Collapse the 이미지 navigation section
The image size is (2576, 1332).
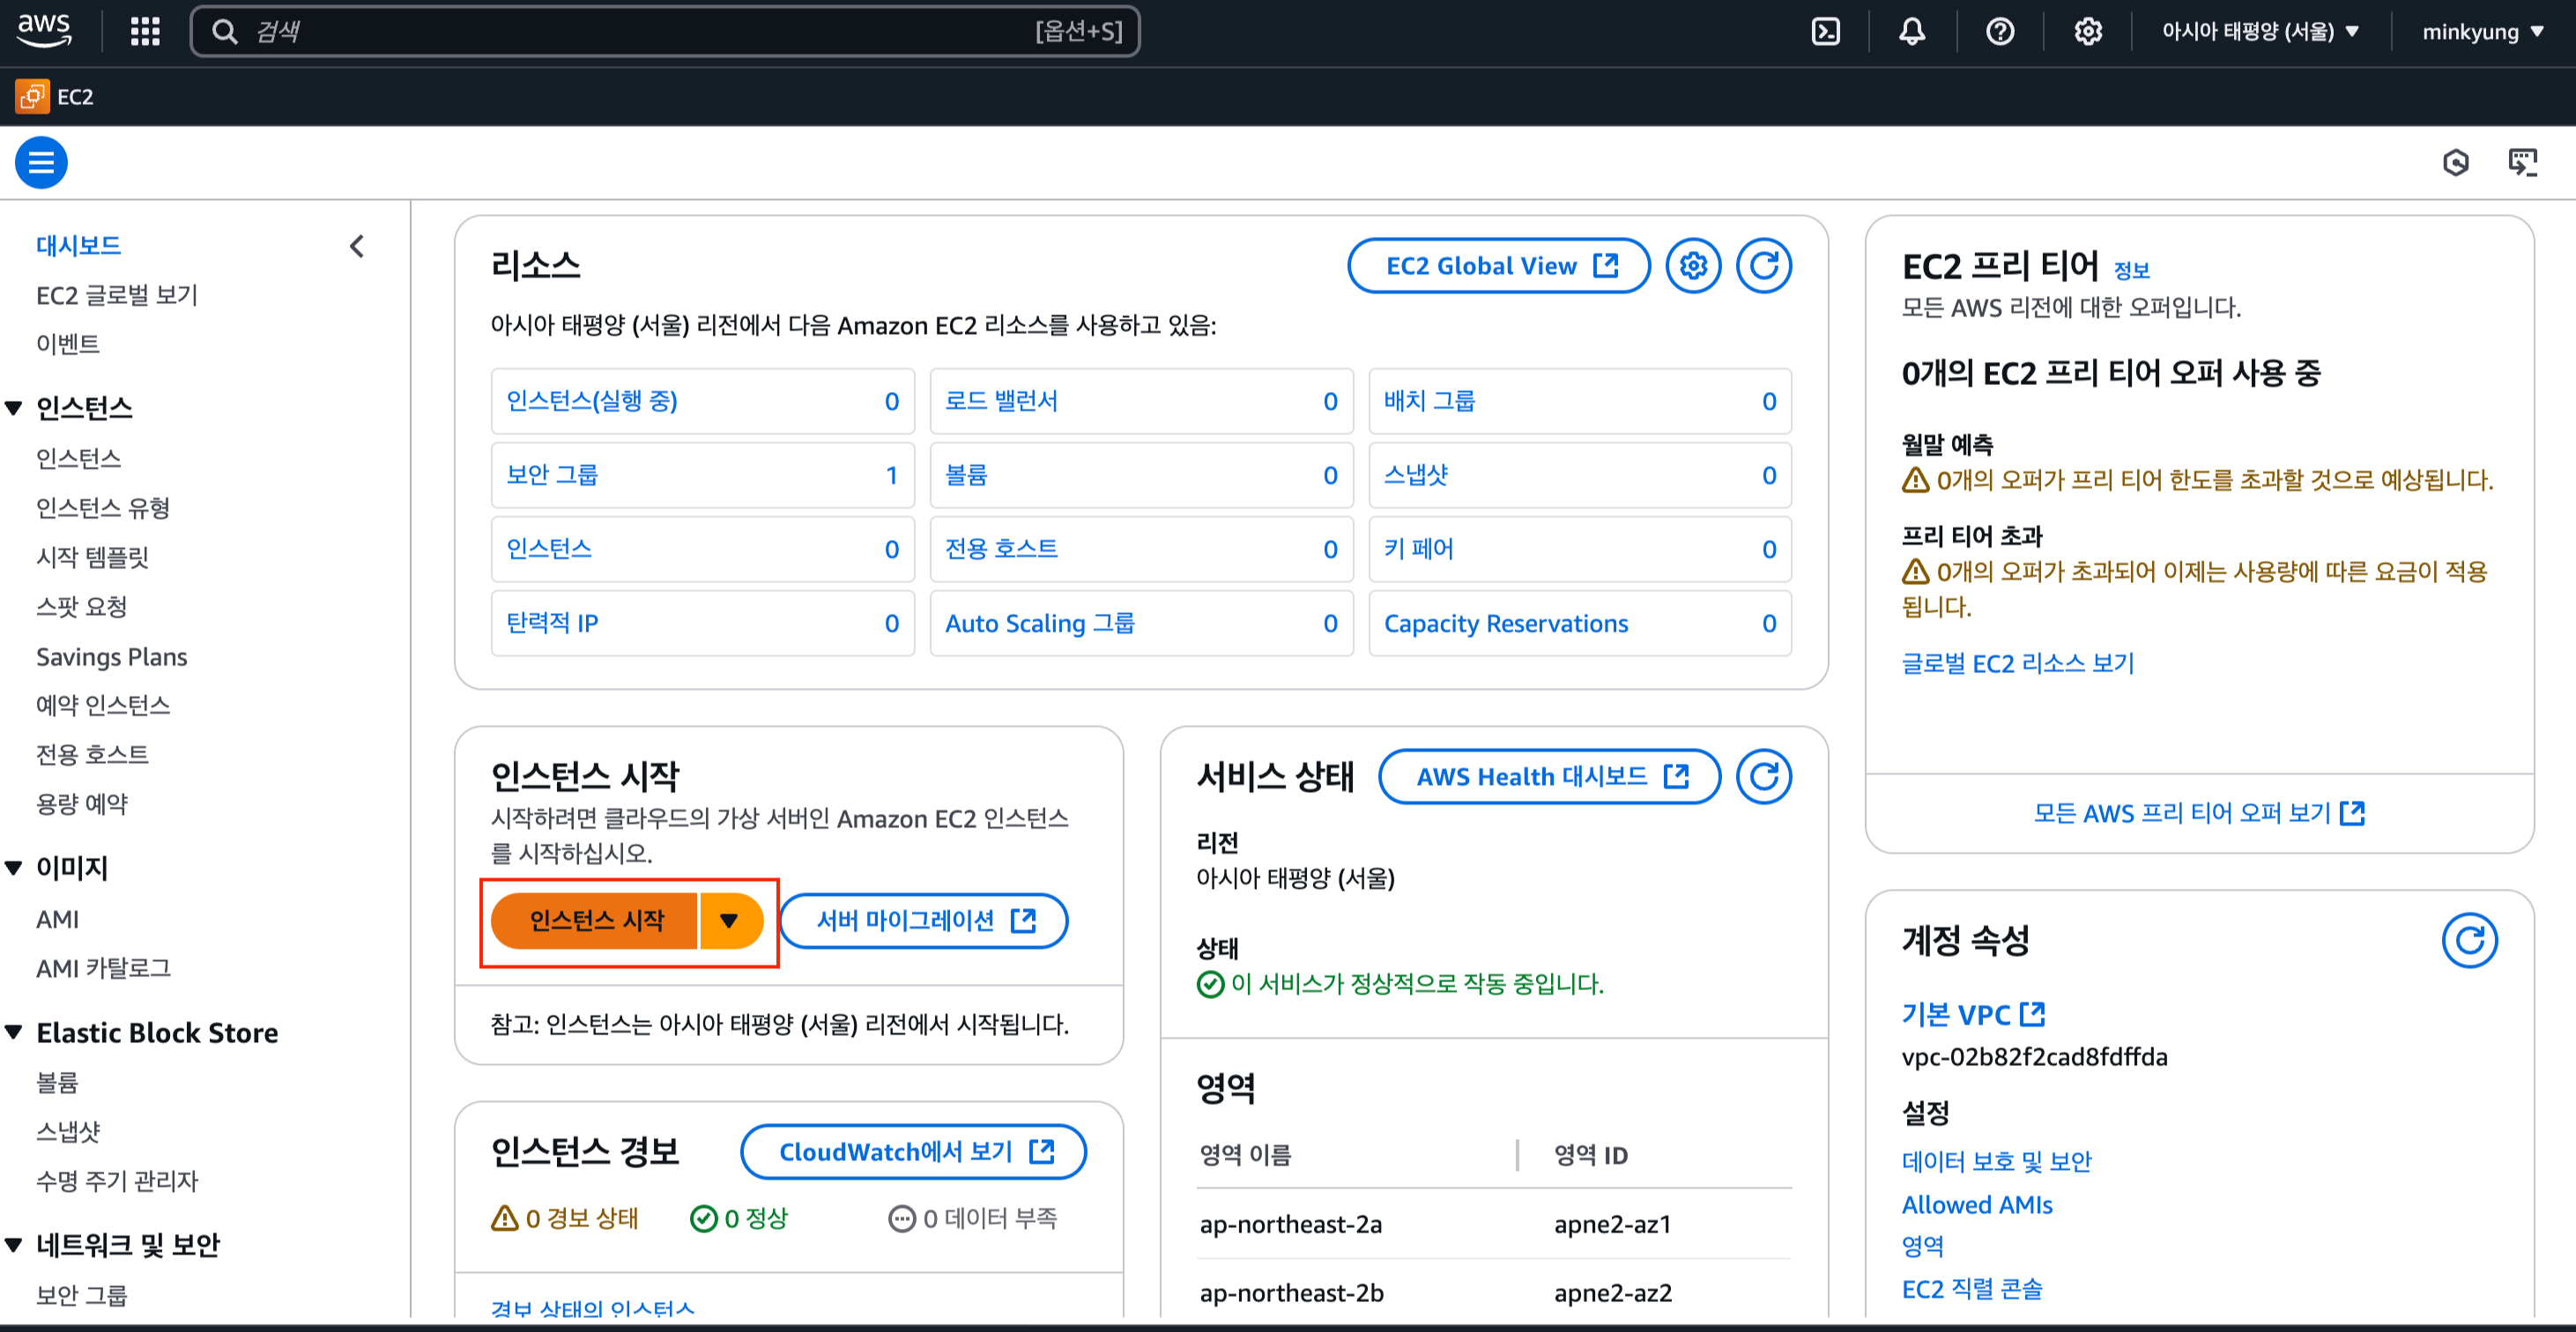[x=14, y=868]
